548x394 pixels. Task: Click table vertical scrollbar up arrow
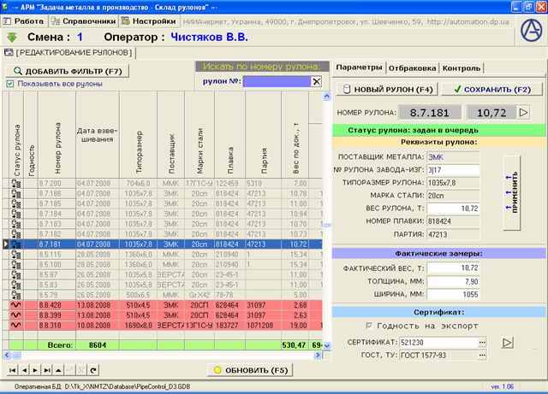[326, 96]
